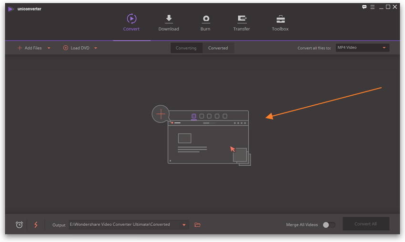The width and height of the screenshot is (405, 242).
Task: Expand the Load DVD dropdown arrow
Action: 96,48
